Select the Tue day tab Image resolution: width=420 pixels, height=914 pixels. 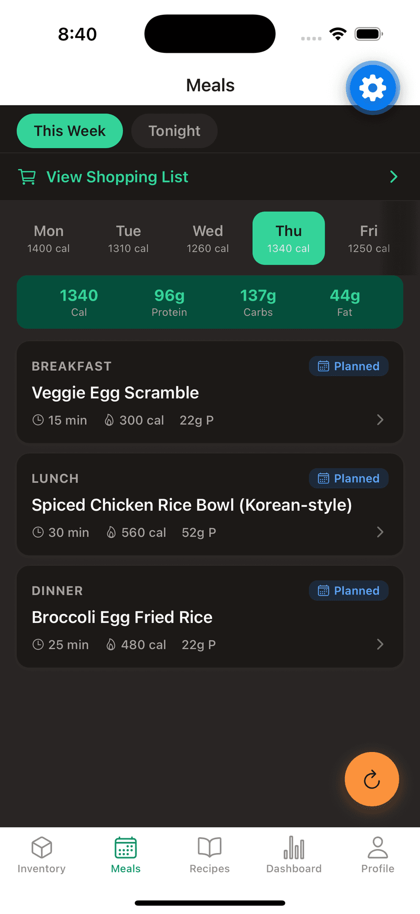point(128,239)
